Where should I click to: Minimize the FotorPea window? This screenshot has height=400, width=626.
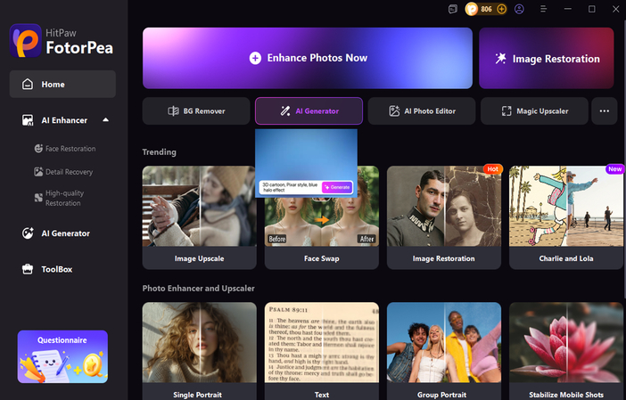(x=568, y=9)
